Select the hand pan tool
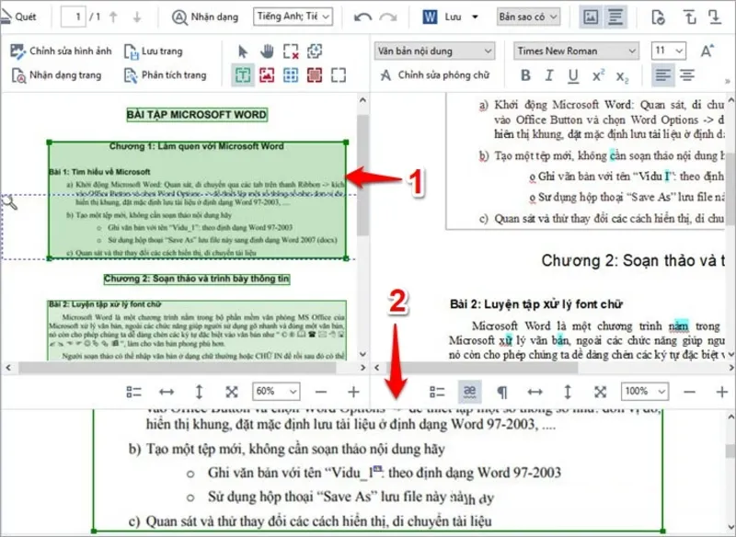 (x=267, y=51)
